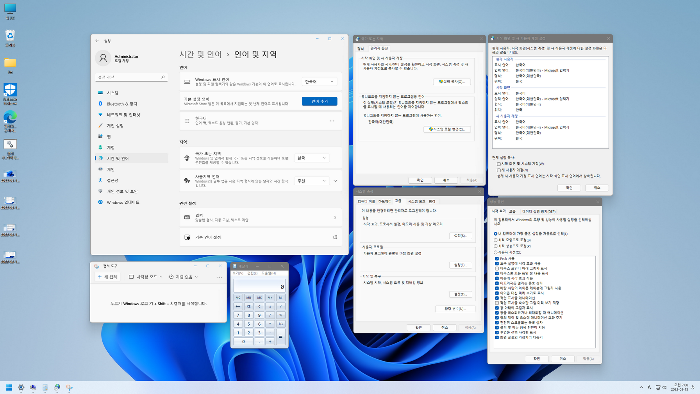Open 사각형 모드 dropdown in Snipping Tool
The image size is (700, 394).
coord(145,277)
